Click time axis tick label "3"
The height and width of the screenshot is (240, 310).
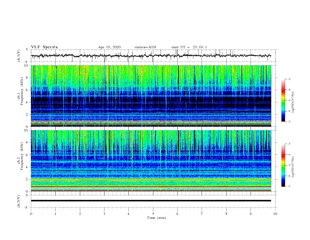coord(104,214)
